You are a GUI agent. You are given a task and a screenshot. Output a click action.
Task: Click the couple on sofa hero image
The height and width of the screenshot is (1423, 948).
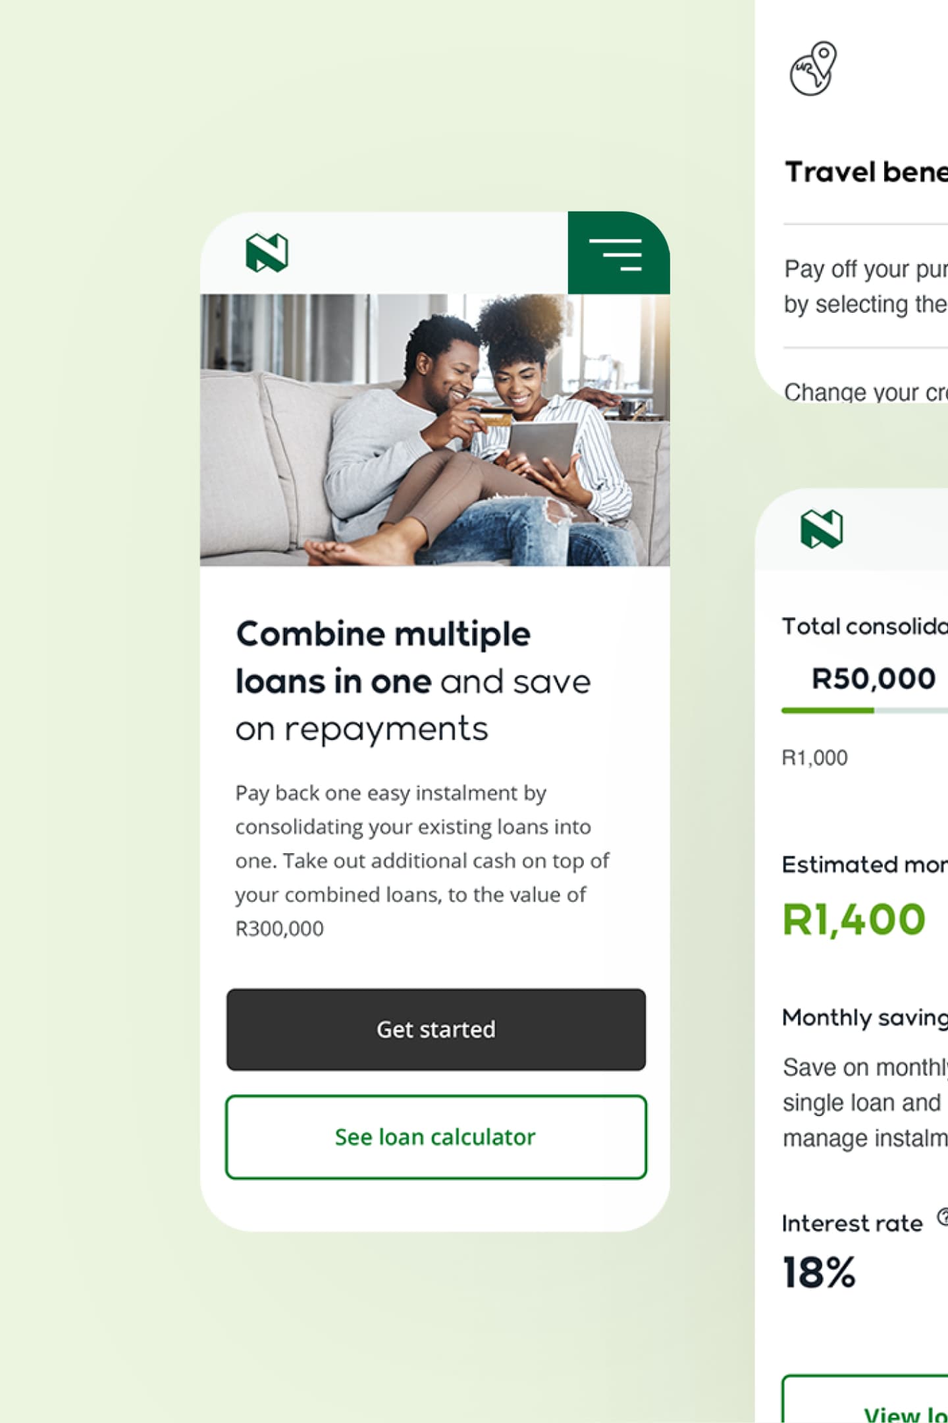434,430
